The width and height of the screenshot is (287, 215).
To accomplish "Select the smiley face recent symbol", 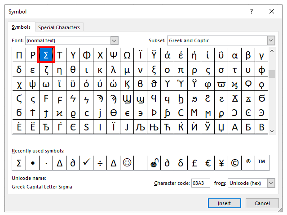I will [127, 163].
